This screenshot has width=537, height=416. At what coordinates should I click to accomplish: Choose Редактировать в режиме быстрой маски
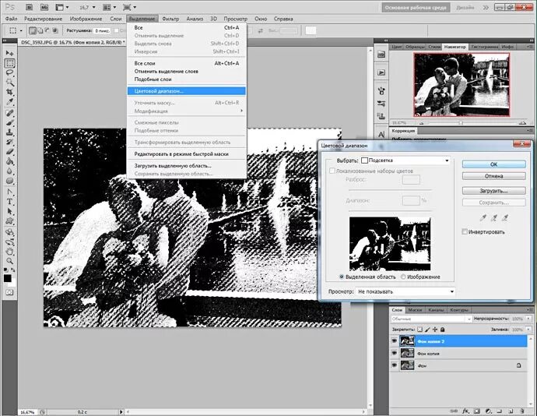tap(181, 154)
